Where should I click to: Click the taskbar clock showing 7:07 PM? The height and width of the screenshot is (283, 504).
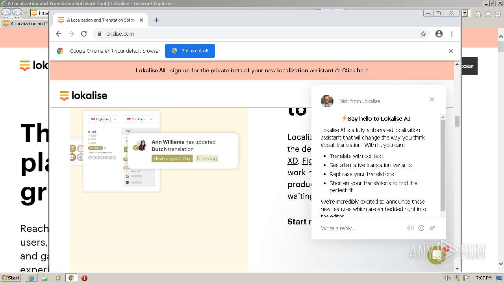point(484,278)
